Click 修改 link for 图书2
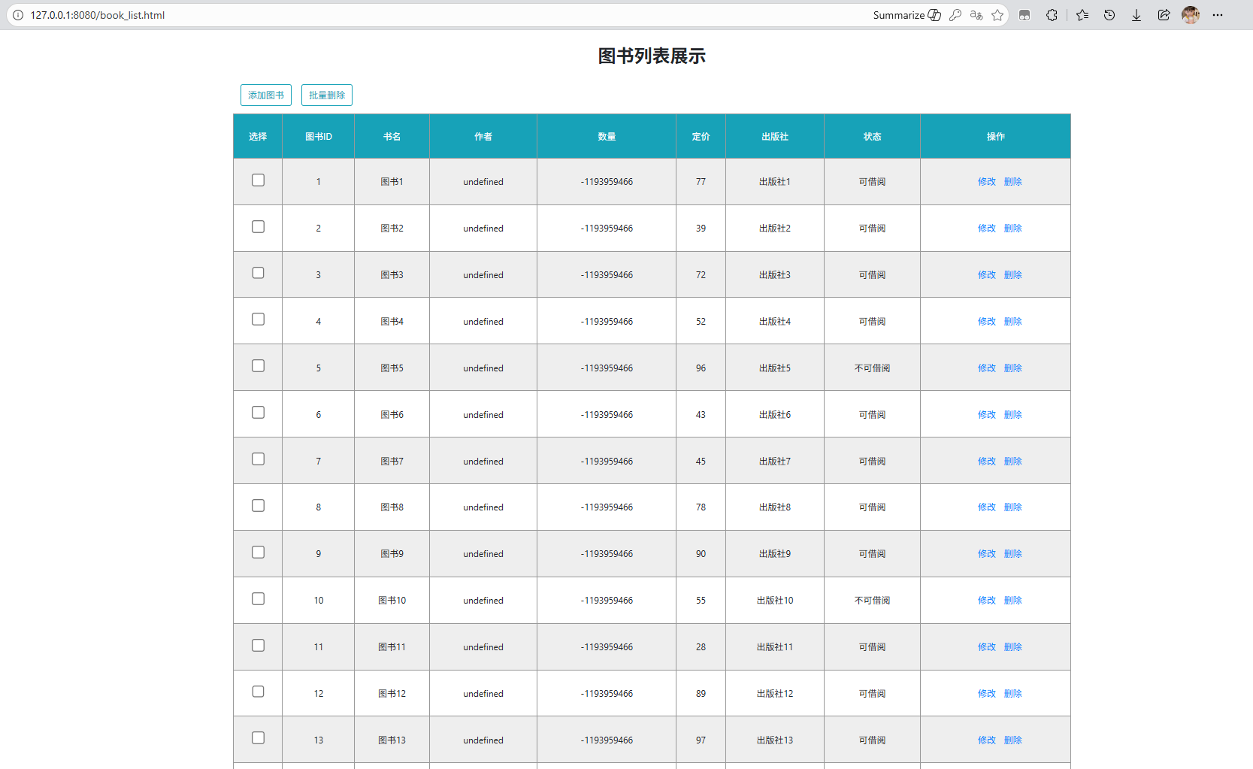 [x=986, y=229]
